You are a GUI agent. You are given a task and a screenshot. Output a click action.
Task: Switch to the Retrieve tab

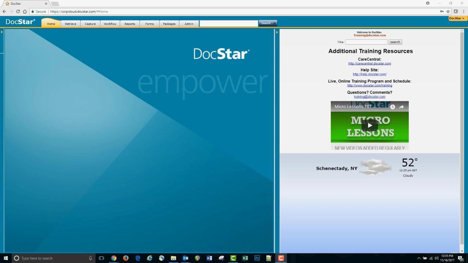71,24
